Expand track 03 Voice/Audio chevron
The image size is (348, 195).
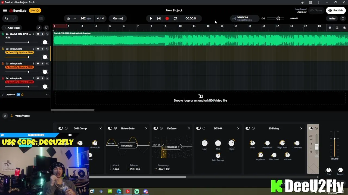[x=47, y=63]
